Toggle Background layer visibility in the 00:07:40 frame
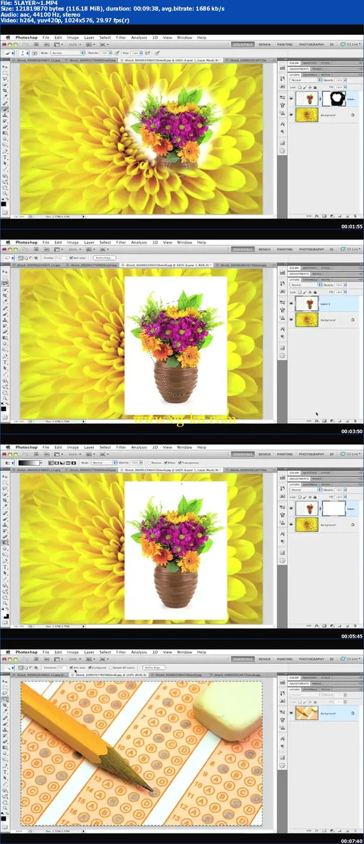The width and height of the screenshot is (364, 844). coord(291,713)
